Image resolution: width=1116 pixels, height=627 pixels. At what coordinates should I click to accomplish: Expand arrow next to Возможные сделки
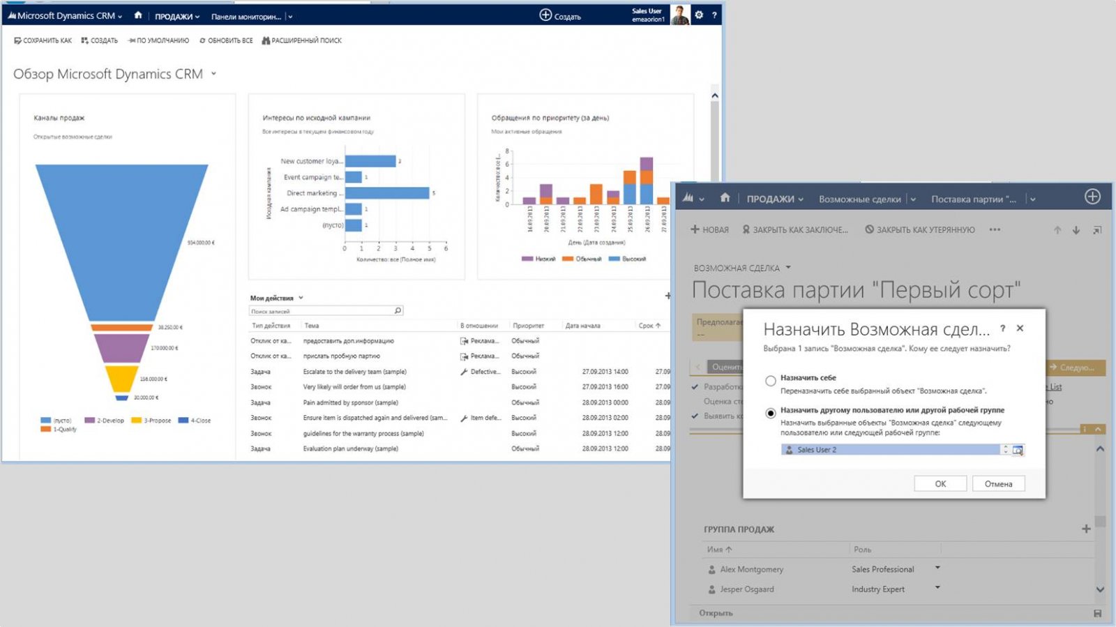tap(913, 199)
